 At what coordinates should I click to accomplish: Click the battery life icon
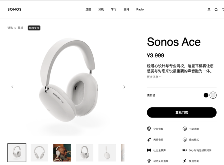coord(184,150)
